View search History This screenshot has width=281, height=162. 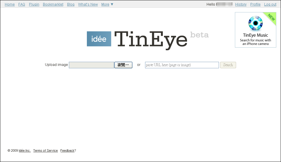241,4
